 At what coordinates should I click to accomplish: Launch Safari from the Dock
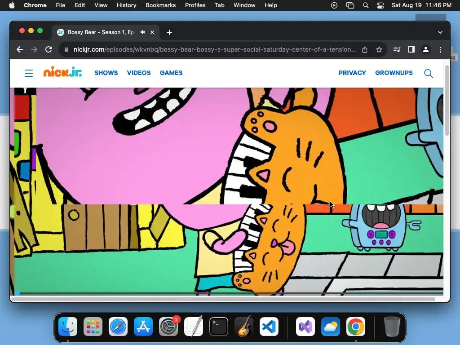coord(118,327)
